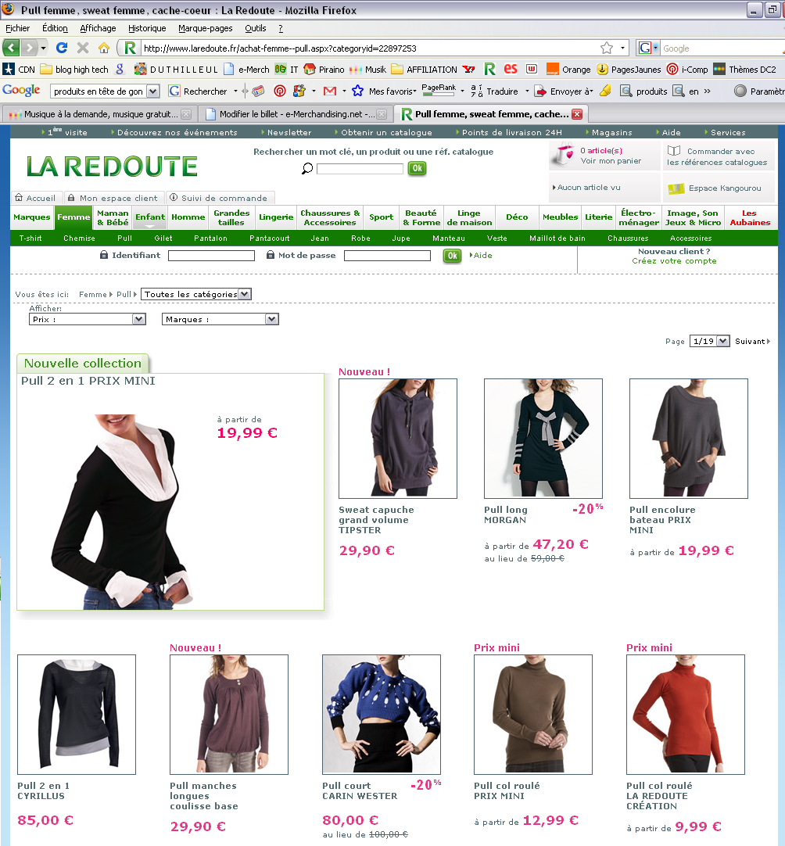Screen dimensions: 785x846
Task: Click the stop loading X icon
Action: click(x=83, y=48)
